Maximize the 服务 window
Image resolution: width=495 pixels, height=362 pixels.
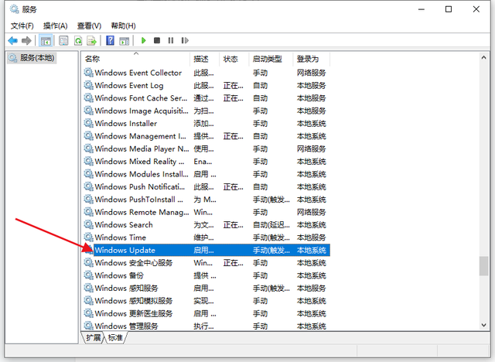(x=449, y=9)
